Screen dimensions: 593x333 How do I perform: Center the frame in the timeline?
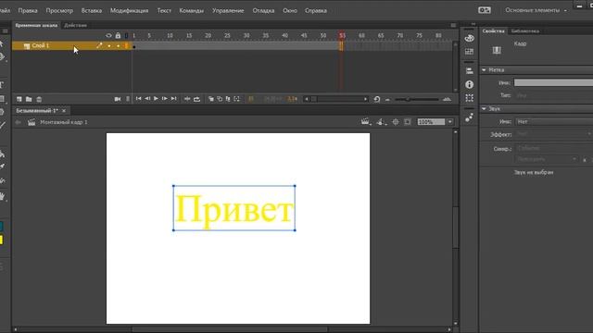click(187, 99)
